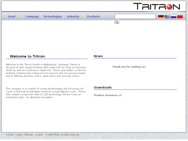Switch language via the German flag
Screen dimensions: 188x141
click(x=161, y=17)
